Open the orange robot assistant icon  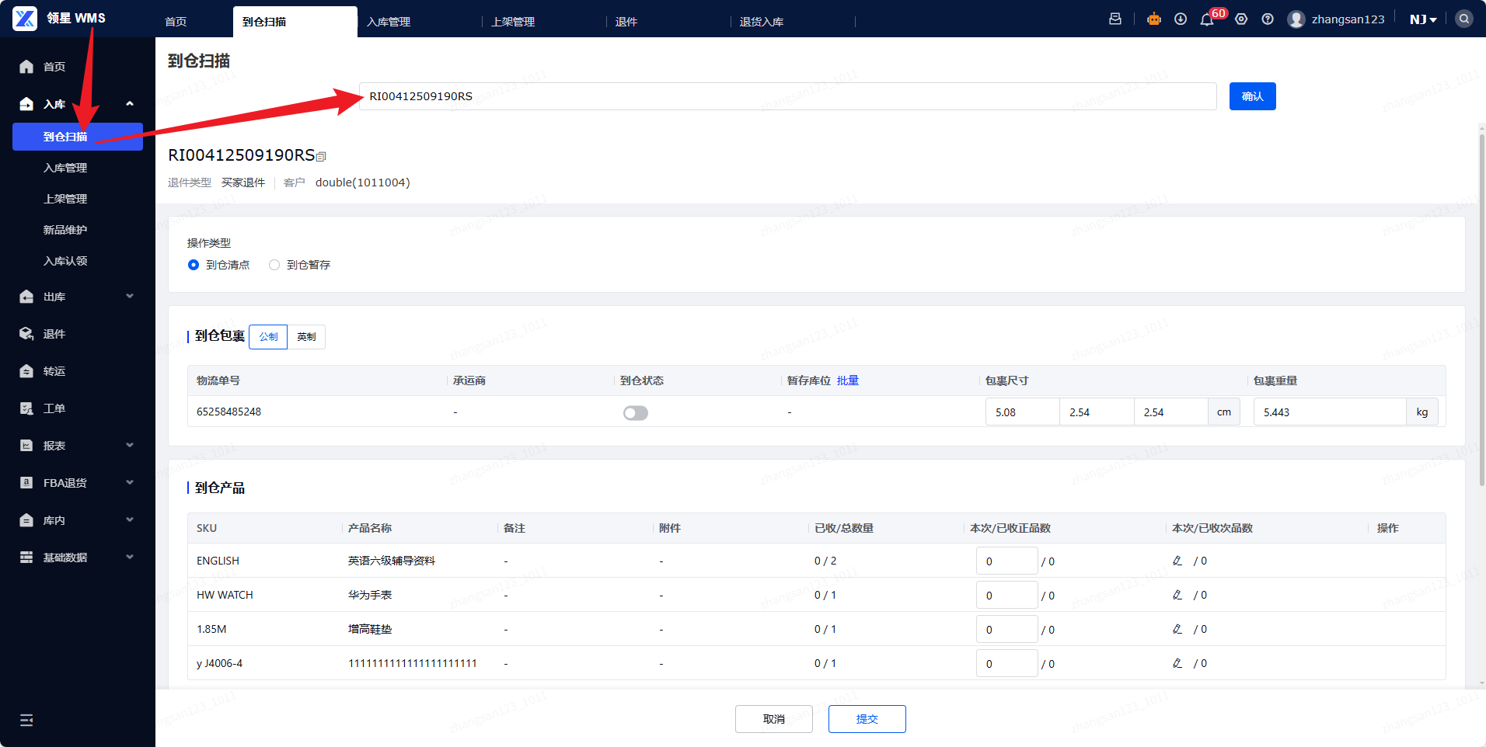click(1154, 19)
